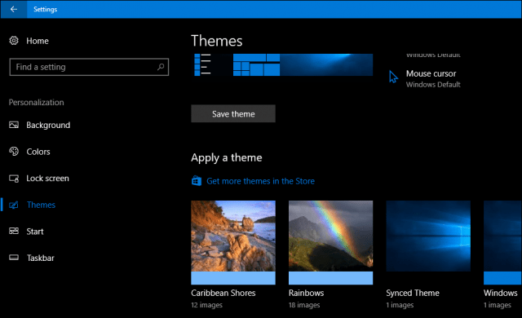Open Background via its picture icon

click(14, 125)
